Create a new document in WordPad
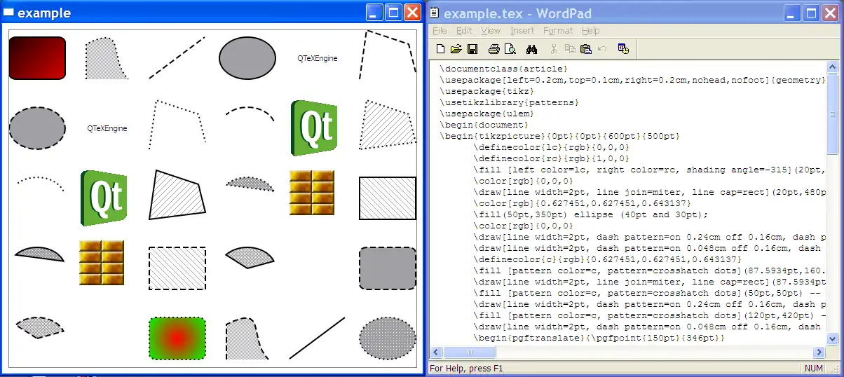The width and height of the screenshot is (844, 377). [440, 49]
